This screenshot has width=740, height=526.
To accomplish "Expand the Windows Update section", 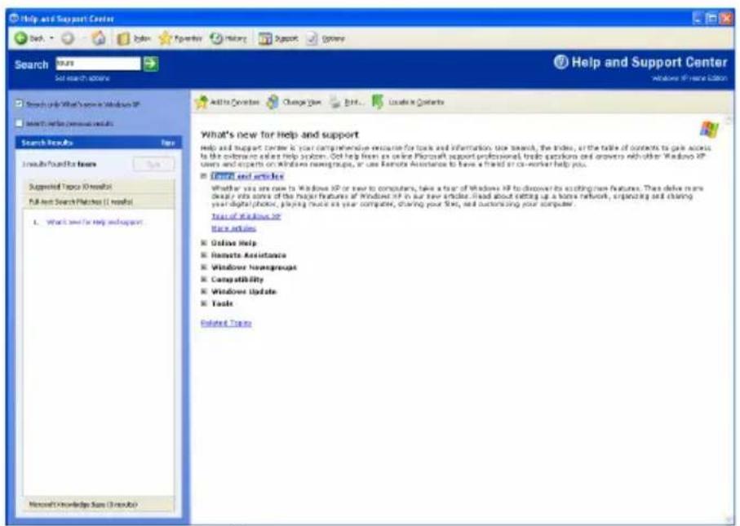I will pos(204,291).
